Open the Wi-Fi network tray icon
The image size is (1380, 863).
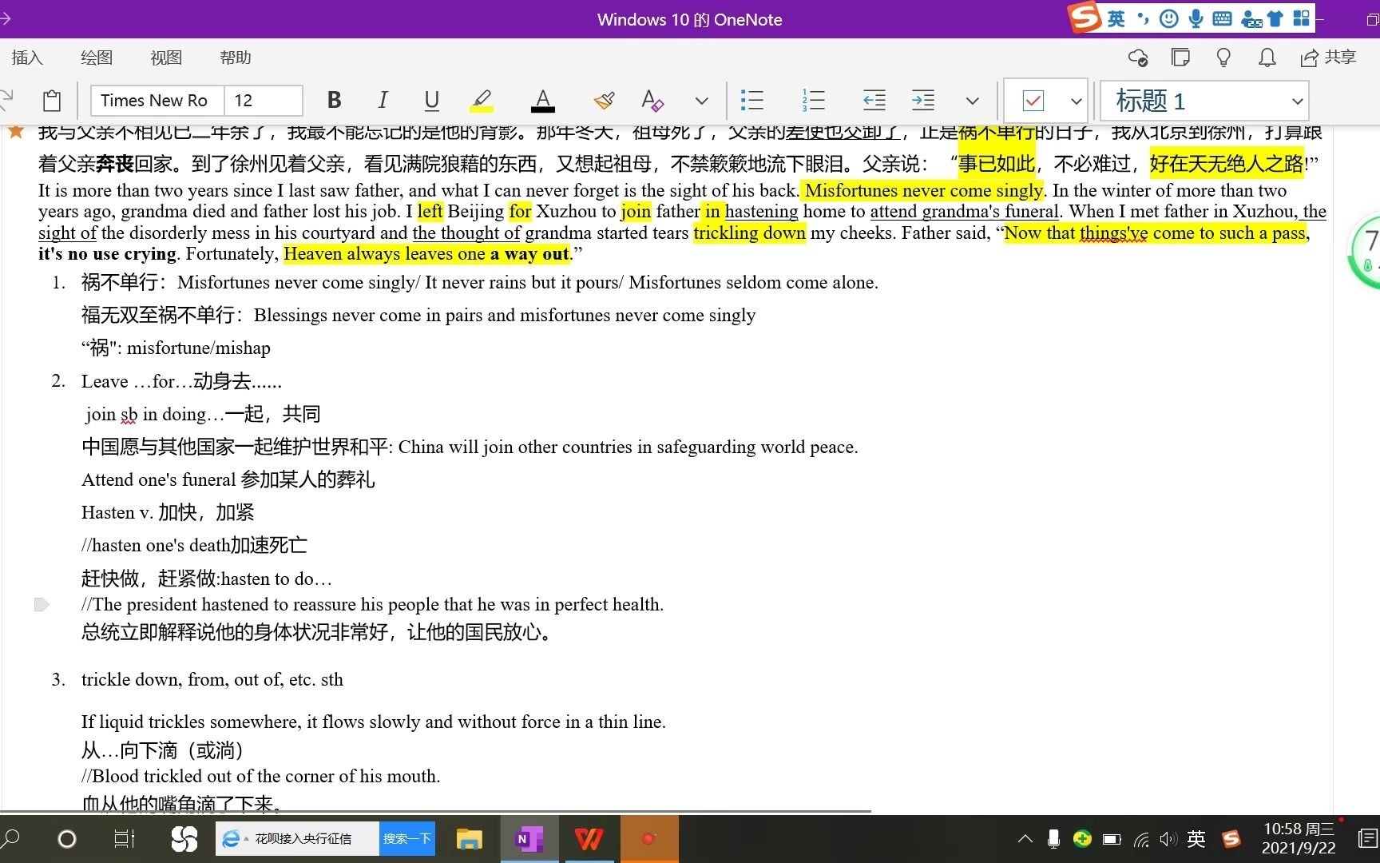(x=1141, y=839)
